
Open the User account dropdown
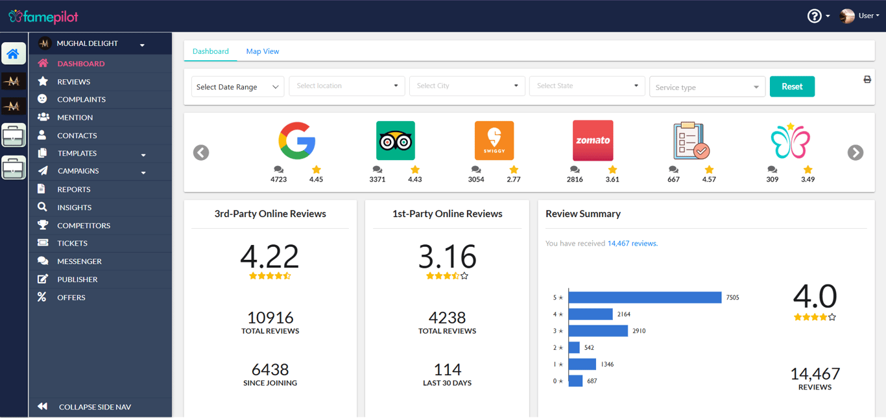pos(868,16)
